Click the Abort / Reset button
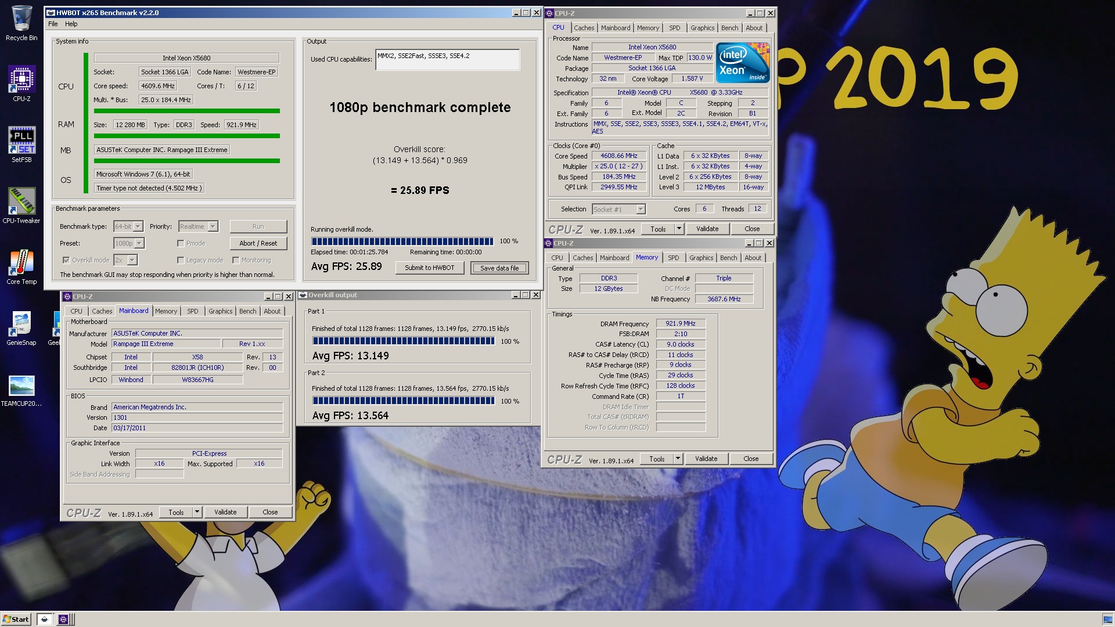 pyautogui.click(x=258, y=243)
